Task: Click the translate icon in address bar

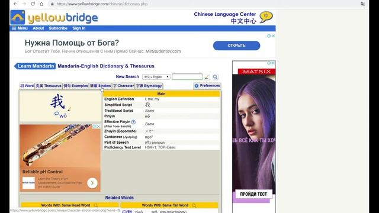Action: pyautogui.click(x=362, y=4)
